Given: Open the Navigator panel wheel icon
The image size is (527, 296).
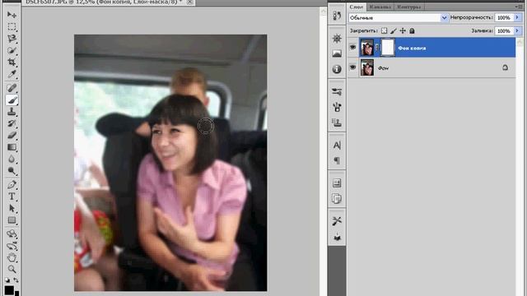Looking at the screenshot, I should point(337,39).
